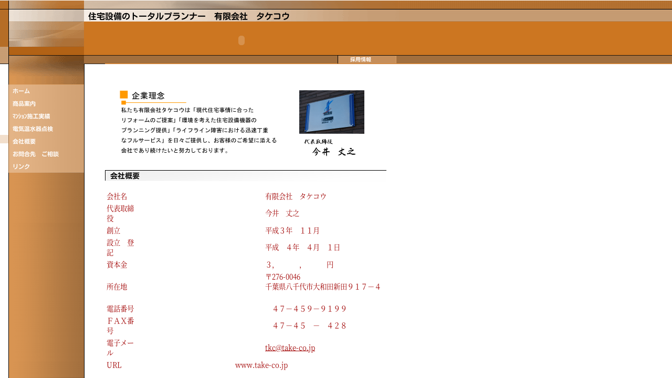Click the orange square icon beside 企業理念

coord(124,95)
